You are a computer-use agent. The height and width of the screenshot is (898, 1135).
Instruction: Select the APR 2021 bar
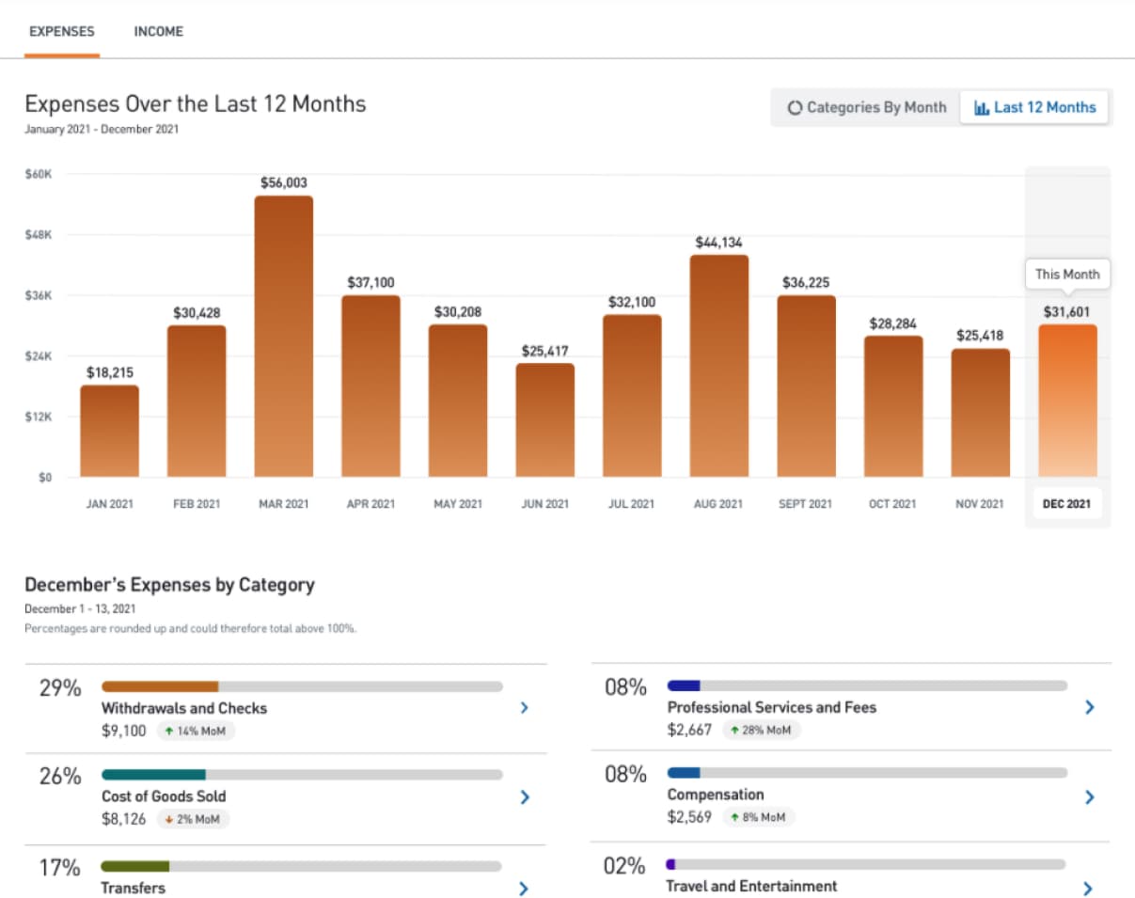[x=370, y=386]
